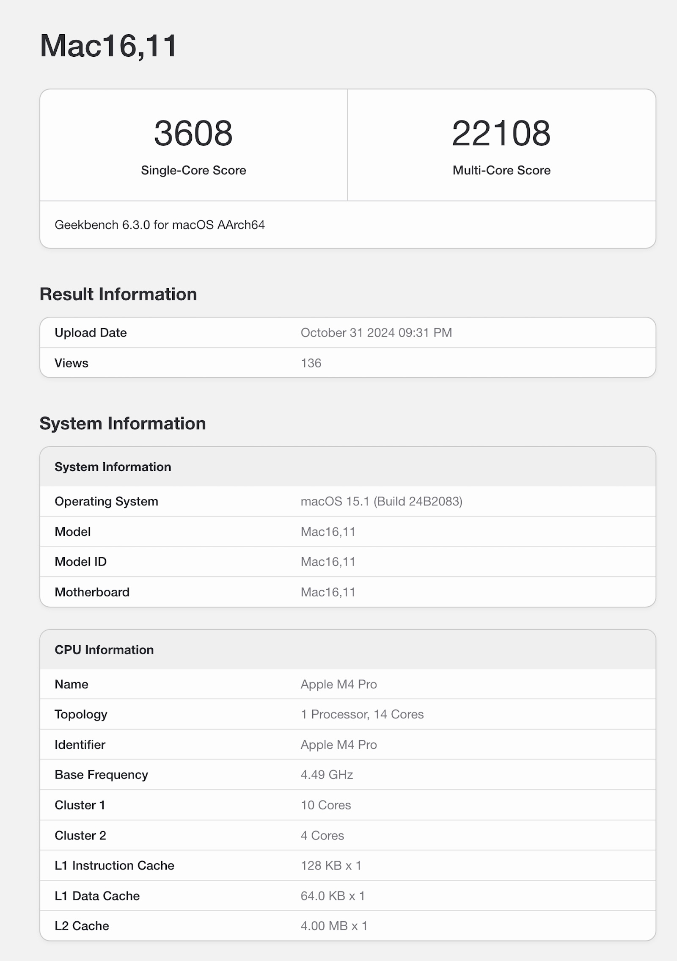Click the L1 Data Cache label

[x=97, y=896]
